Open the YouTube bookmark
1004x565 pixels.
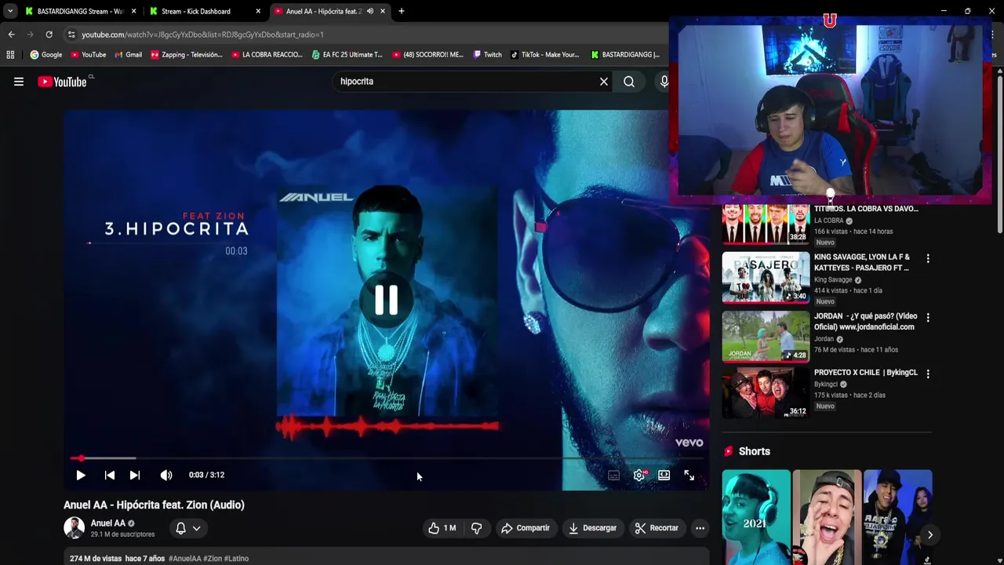(88, 55)
